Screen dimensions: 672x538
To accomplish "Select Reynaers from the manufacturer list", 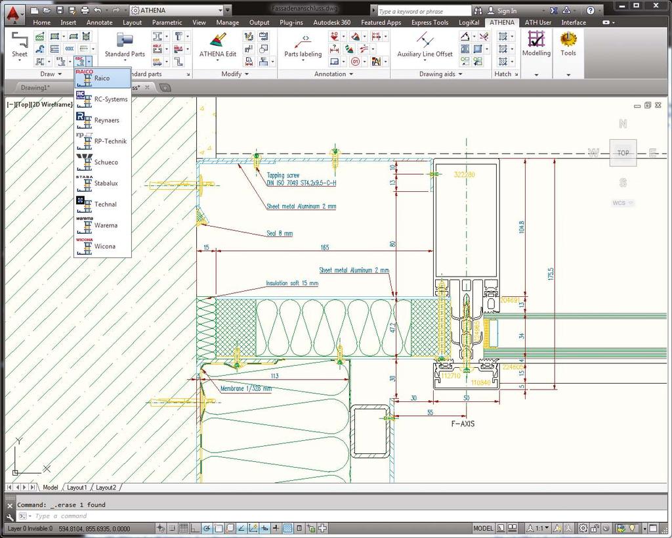I will 102,120.
